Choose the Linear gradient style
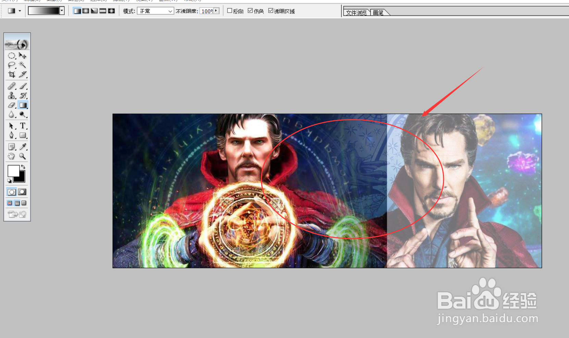This screenshot has width=569, height=338. [x=77, y=11]
